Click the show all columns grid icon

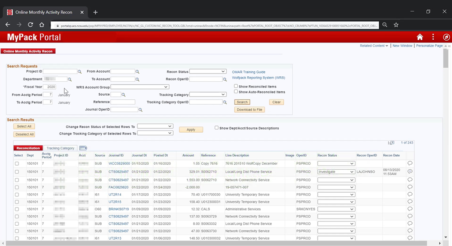pos(83,148)
